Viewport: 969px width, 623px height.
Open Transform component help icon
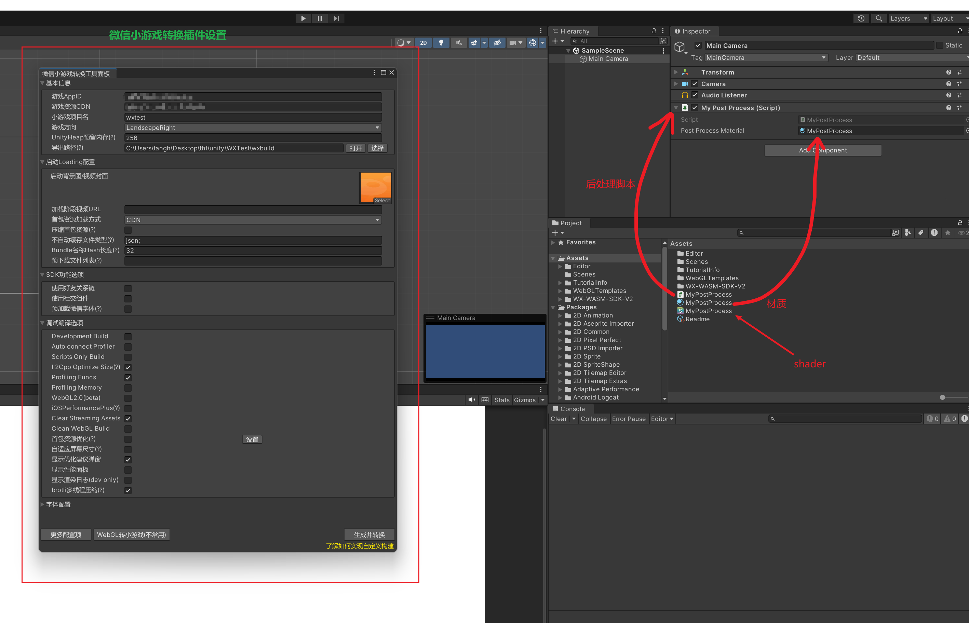pos(948,72)
